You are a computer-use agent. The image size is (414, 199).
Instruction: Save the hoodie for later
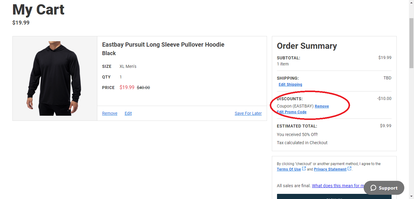pos(248,113)
